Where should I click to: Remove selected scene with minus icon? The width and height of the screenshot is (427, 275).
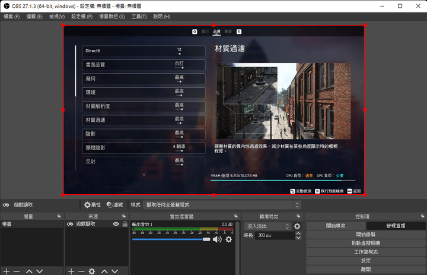[17, 271]
